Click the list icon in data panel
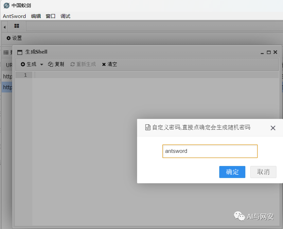Image resolution: width=283 pixels, height=229 pixels. (6, 52)
